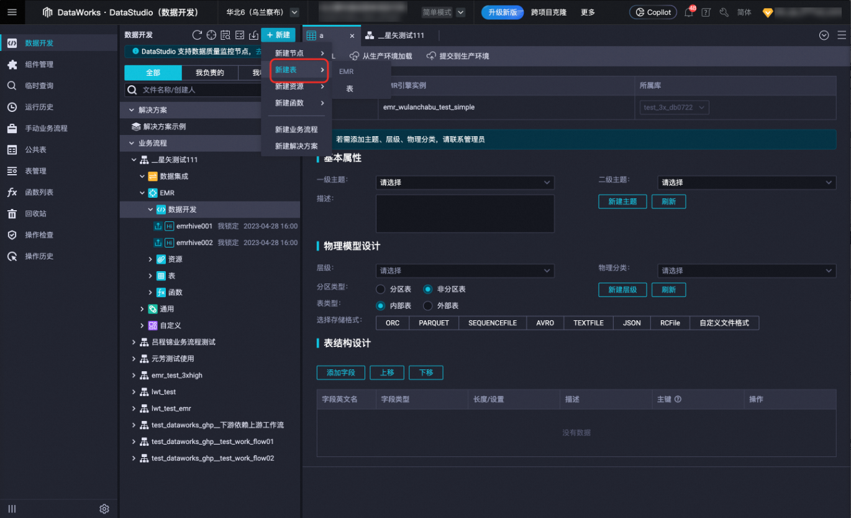Screen dimensions: 851x518
Task: Open 手动业务流程 in left sidebar
Action: click(46, 128)
